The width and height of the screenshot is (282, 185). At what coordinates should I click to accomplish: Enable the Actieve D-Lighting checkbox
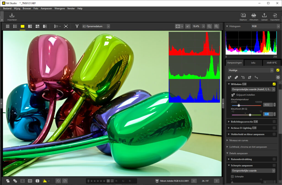click(274, 128)
